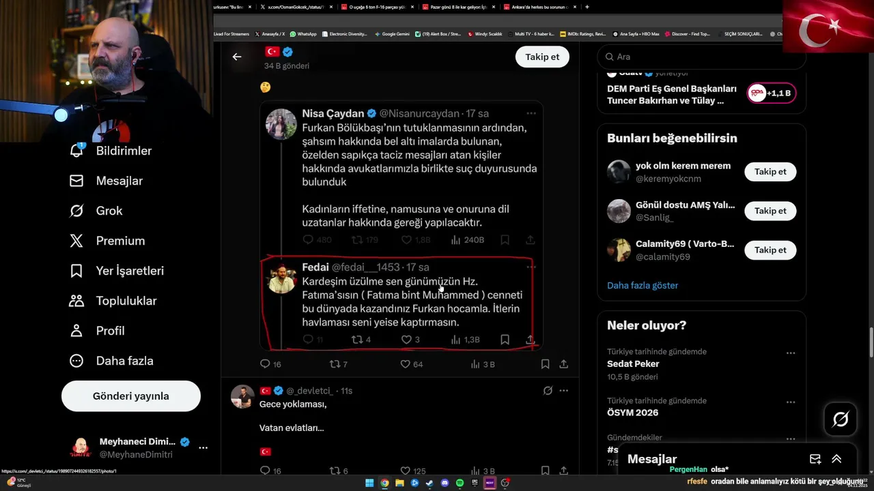This screenshot has height=491, width=874.
Task: Follow yok olm kerem merem
Action: coord(770,172)
